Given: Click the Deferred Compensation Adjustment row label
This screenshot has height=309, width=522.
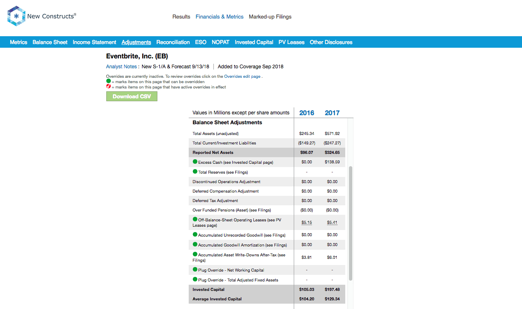Looking at the screenshot, I should tap(225, 191).
